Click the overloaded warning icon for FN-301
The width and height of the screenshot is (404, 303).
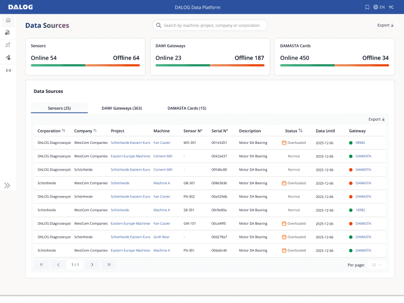pyautogui.click(x=284, y=250)
